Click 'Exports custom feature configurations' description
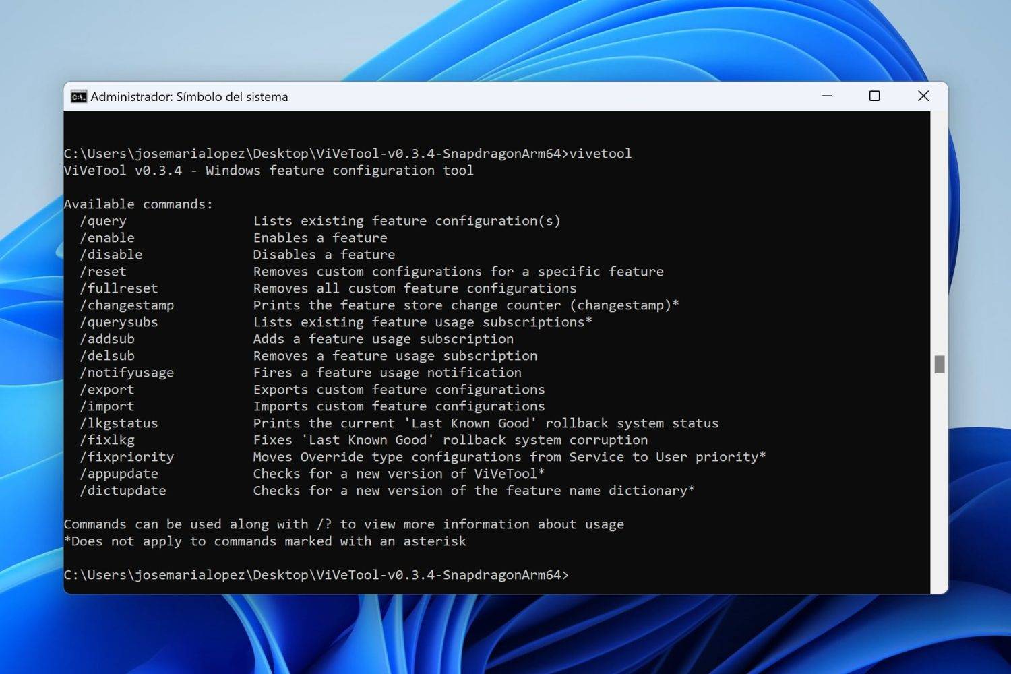 [399, 390]
